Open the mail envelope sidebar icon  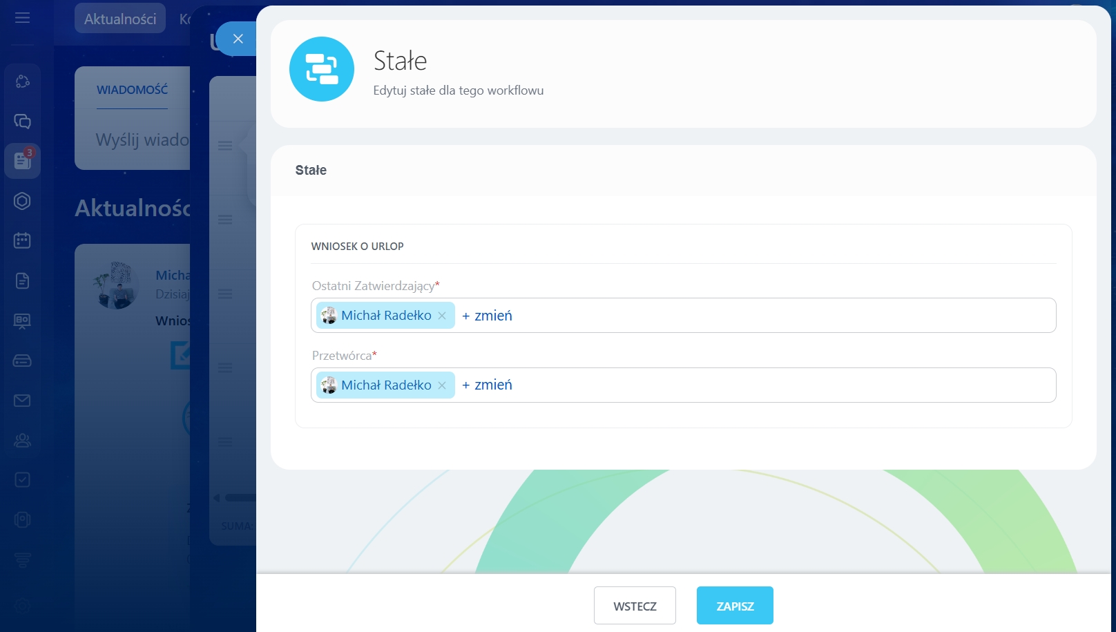click(x=22, y=401)
